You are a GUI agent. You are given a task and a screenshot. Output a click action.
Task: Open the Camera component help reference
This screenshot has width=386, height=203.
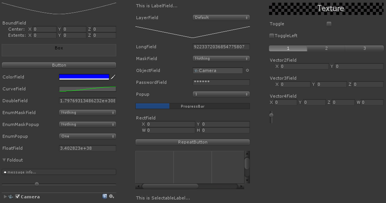coord(105,197)
